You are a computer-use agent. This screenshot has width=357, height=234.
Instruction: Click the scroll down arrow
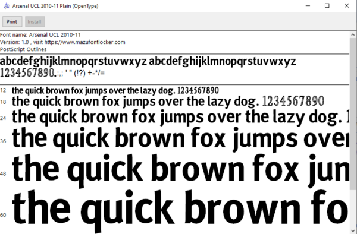(353, 231)
